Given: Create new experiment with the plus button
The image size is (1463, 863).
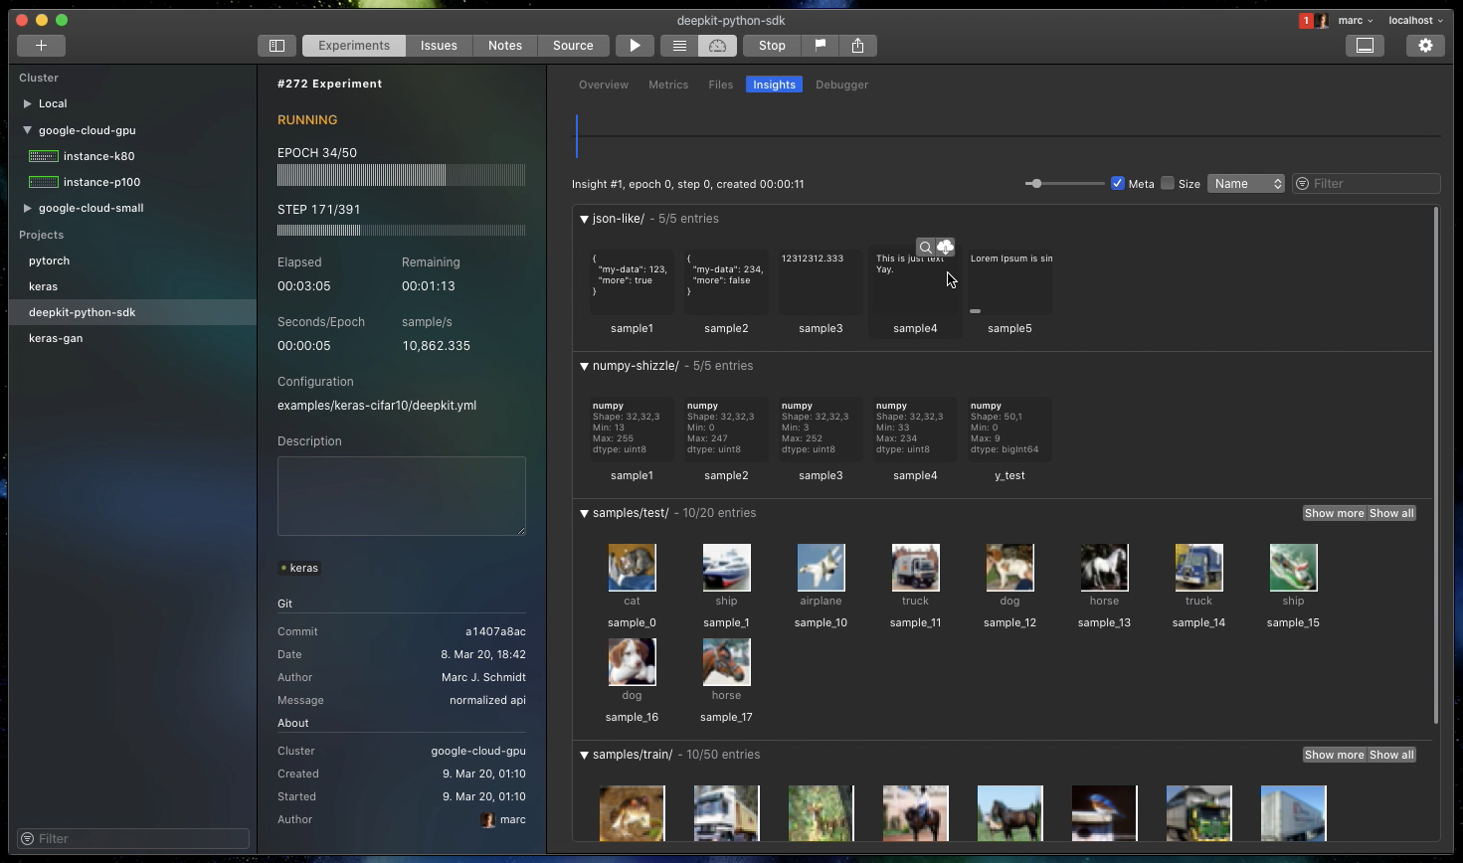Looking at the screenshot, I should (x=41, y=45).
